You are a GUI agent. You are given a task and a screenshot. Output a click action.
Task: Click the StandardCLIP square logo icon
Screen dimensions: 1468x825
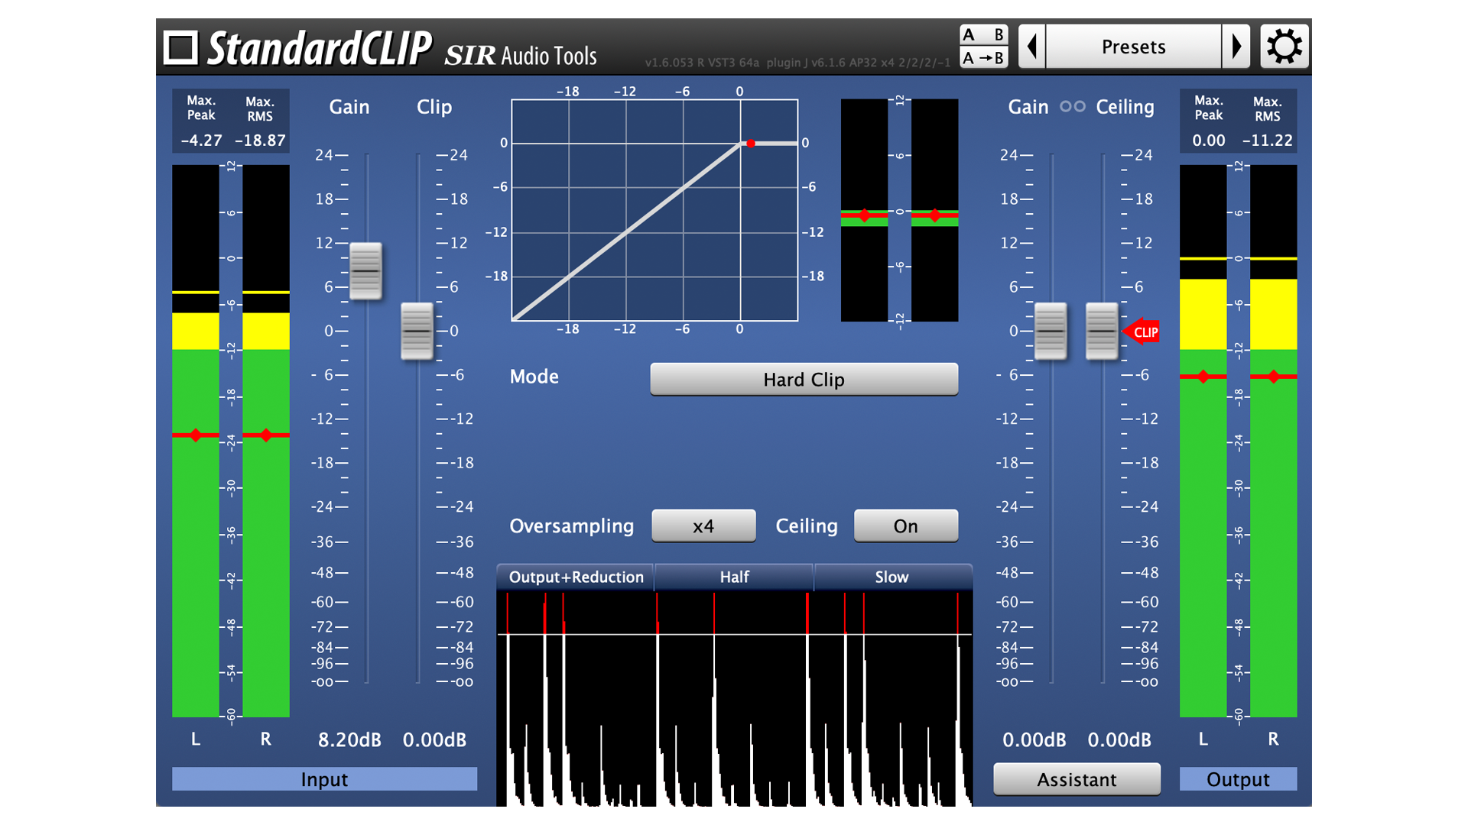click(180, 47)
